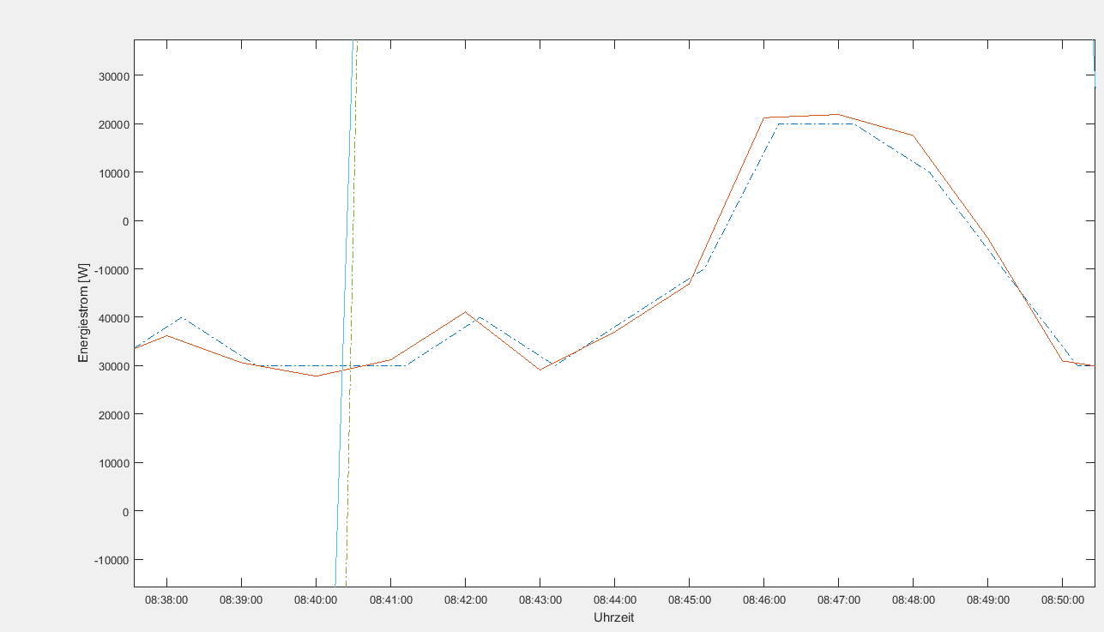The image size is (1104, 632).
Task: Select the 08:47:00 x-axis tick label
Action: pos(838,601)
